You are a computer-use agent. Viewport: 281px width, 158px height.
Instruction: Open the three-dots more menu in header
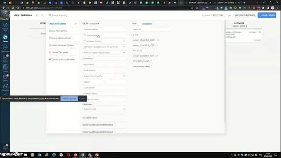229,15
